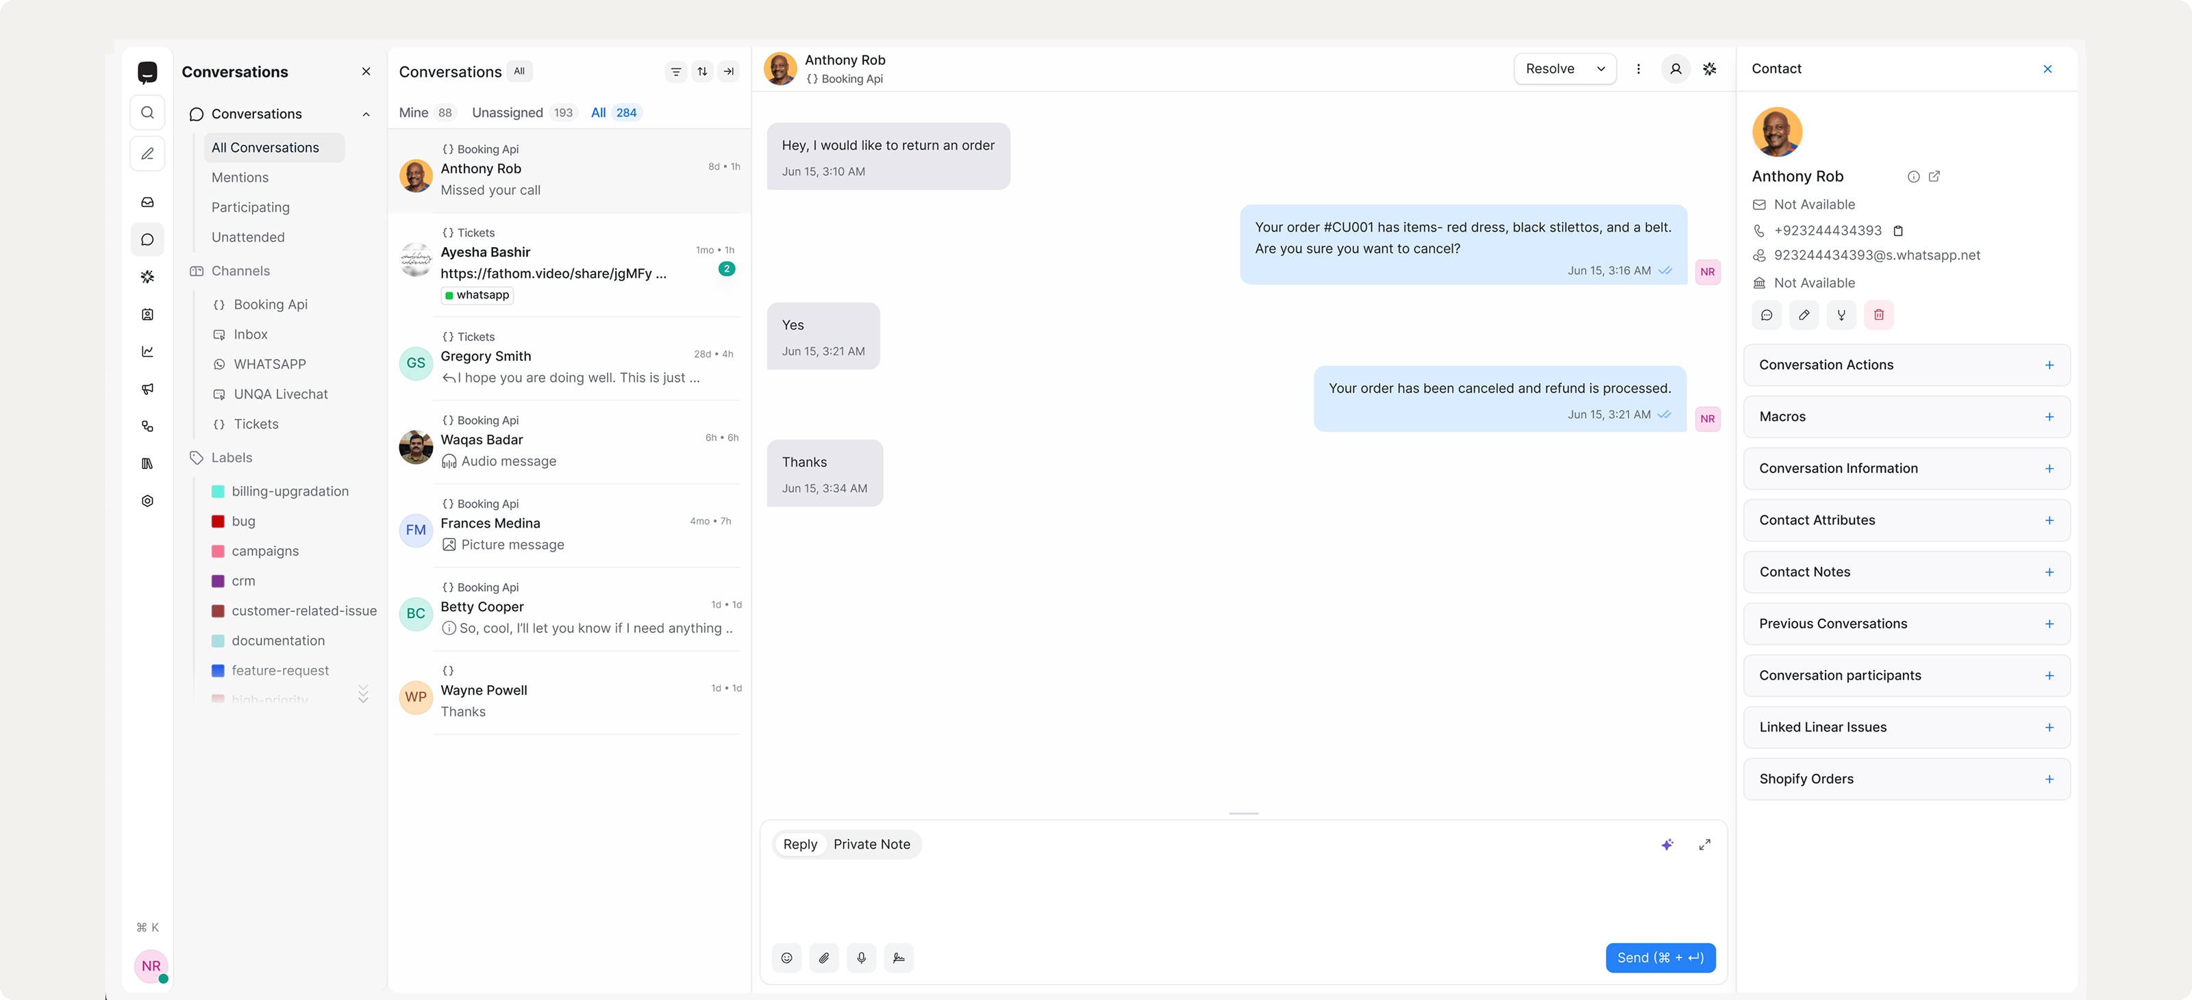Open Participating conversations
The image size is (2192, 1000).
(x=250, y=207)
